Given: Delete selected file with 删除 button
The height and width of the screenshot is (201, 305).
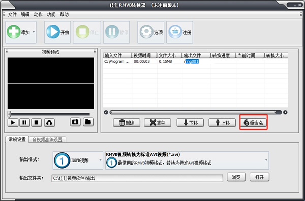Looking at the screenshot, I should pyautogui.click(x=127, y=123).
